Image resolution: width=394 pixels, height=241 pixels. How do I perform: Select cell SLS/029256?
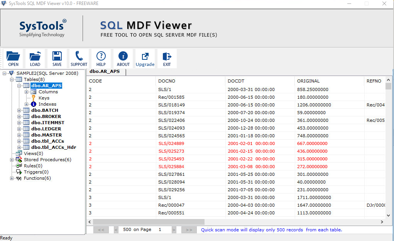tap(171, 190)
